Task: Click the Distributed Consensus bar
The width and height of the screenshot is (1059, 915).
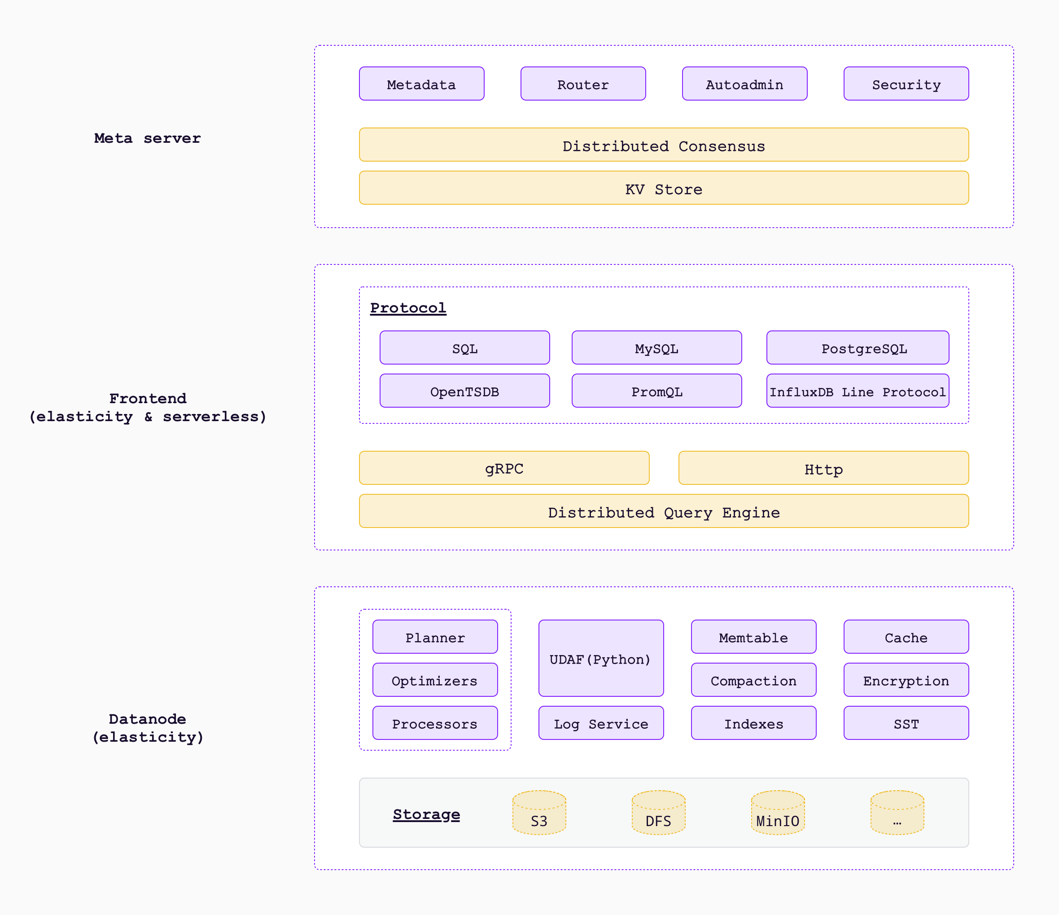Action: click(663, 145)
